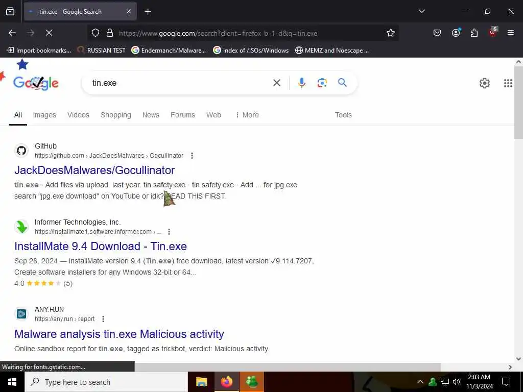Image resolution: width=523 pixels, height=392 pixels.
Task: View site security padlock info
Action: tap(110, 33)
